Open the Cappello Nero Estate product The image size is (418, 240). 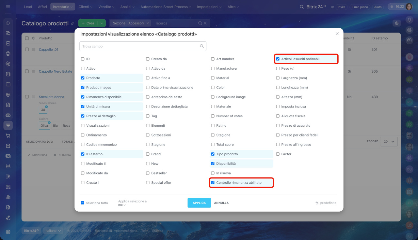point(56,71)
